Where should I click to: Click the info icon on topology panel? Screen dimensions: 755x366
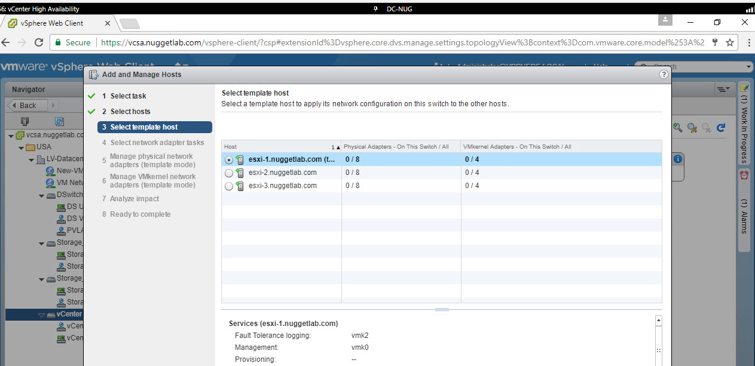point(677,159)
